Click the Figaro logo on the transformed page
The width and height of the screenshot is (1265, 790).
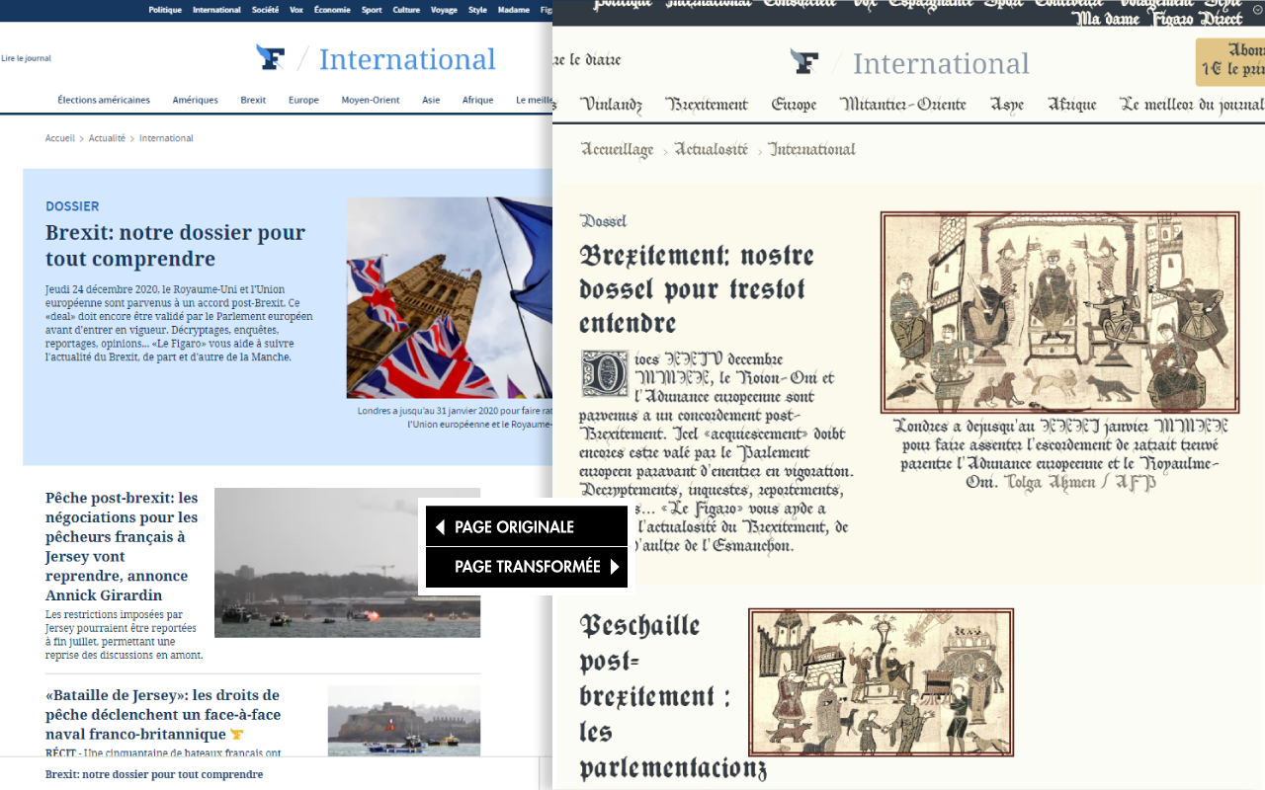(x=804, y=62)
